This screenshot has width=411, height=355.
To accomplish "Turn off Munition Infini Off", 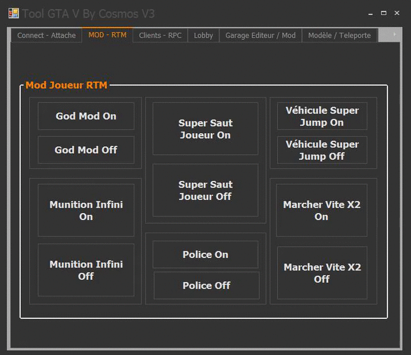I will click(86, 270).
